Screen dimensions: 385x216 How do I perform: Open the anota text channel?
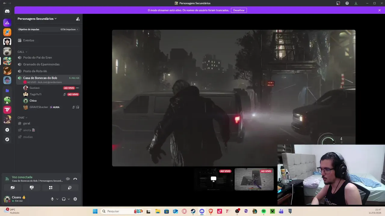[x=48, y=130]
